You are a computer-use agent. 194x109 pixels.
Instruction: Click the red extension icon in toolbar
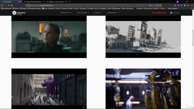(188, 5)
